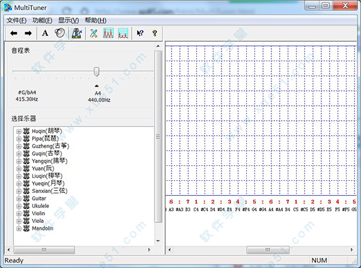Click the Mandolin instrument icon

(26, 228)
